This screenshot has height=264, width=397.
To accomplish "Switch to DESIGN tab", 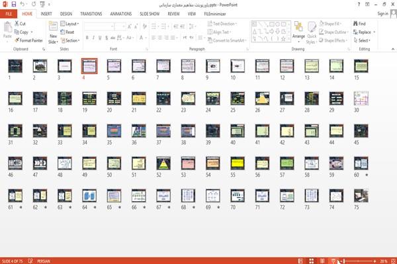I will click(66, 14).
